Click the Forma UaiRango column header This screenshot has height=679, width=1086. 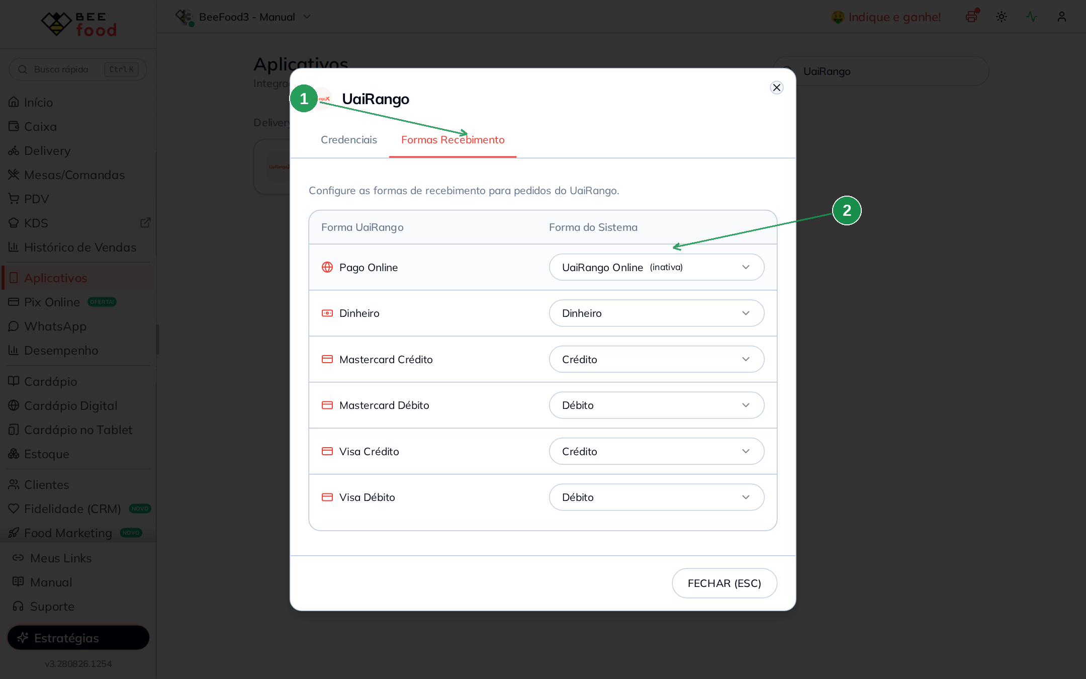tap(363, 227)
